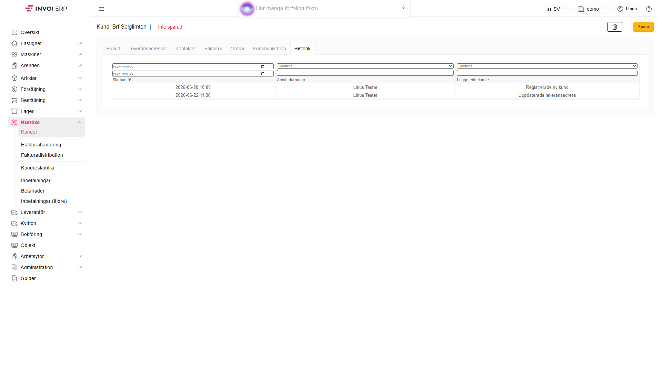Screen dimensions: 662x372
Task: Click the yellow Spara button
Action: pos(643,27)
